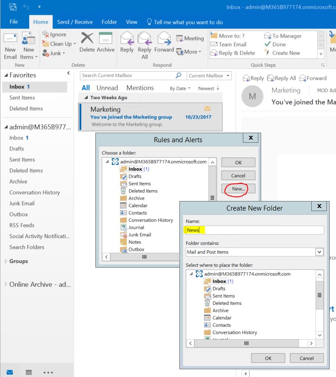Click OK in Create New Folder dialog
This screenshot has height=377, width=336.
(268, 358)
